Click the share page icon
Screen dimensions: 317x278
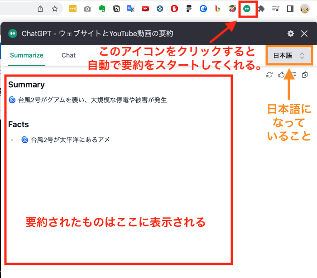pos(40,9)
